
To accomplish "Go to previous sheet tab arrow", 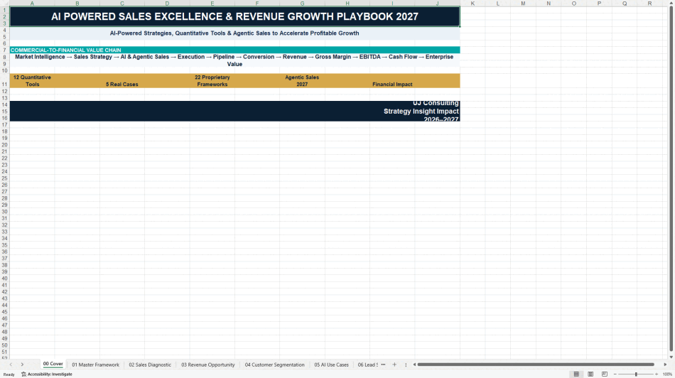I will pyautogui.click(x=11, y=364).
